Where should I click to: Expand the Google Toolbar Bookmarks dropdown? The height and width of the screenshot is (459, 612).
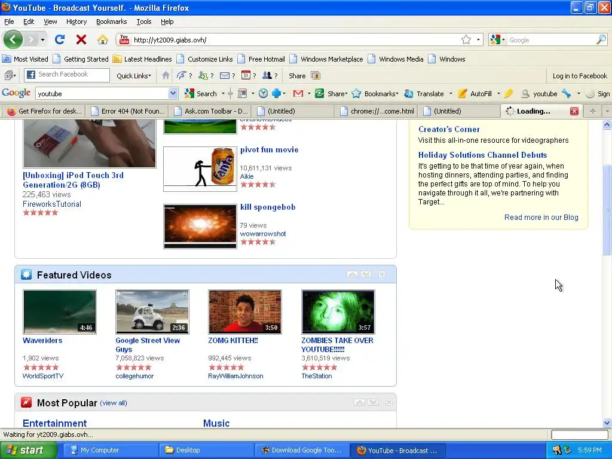(381, 94)
